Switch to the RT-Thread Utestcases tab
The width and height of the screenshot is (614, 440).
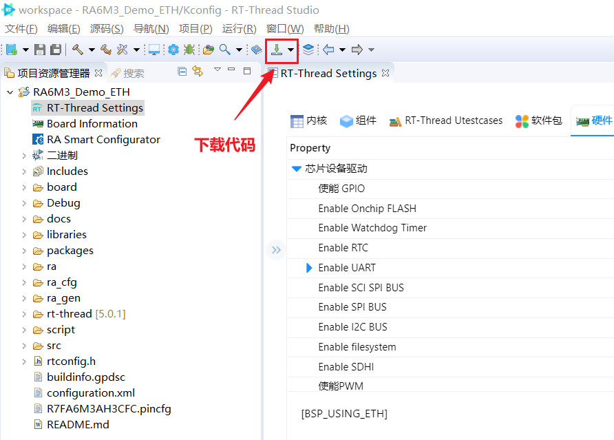coord(445,121)
